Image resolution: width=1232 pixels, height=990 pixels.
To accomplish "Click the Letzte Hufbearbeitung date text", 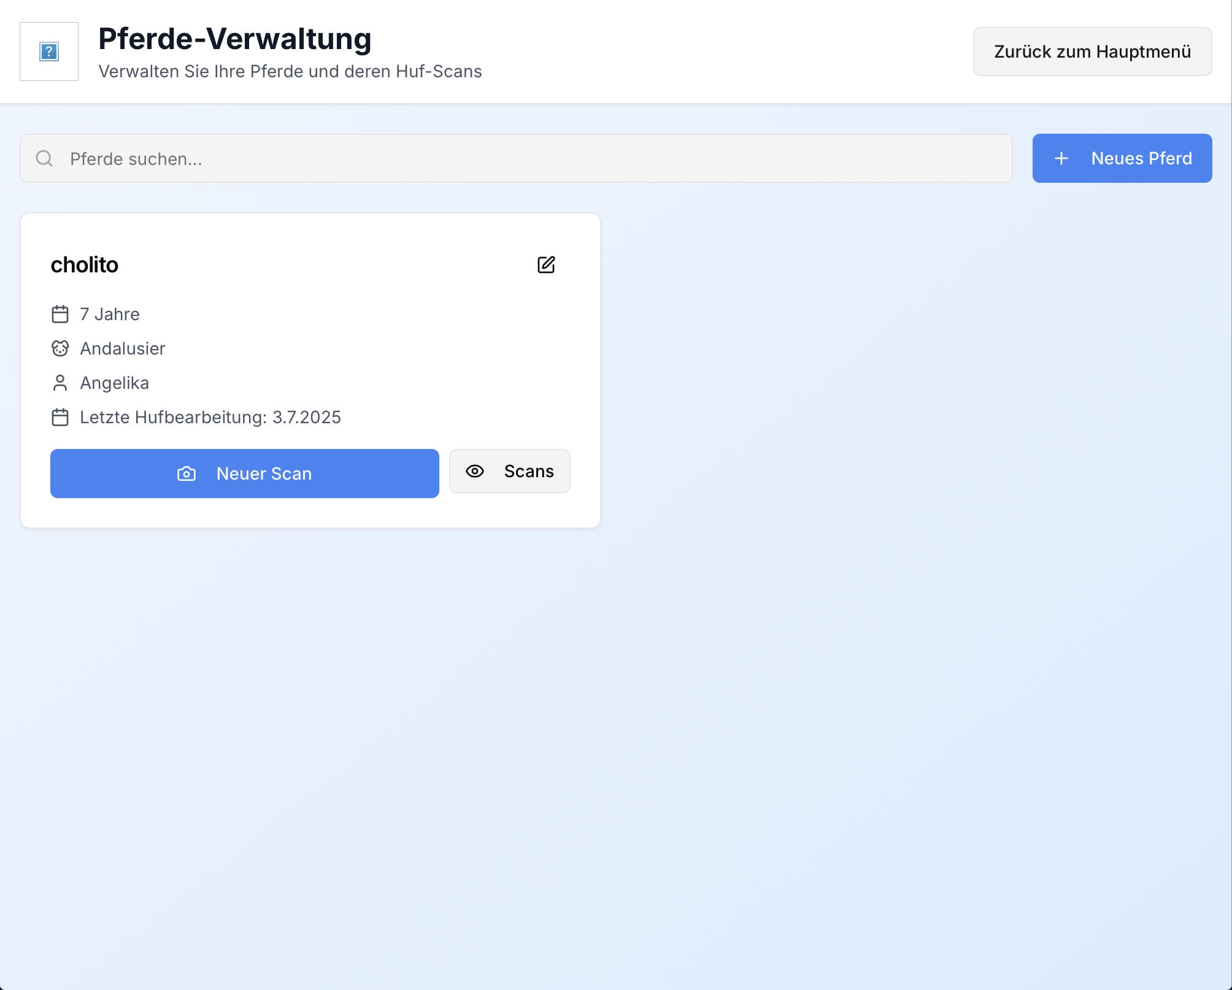I will point(210,417).
